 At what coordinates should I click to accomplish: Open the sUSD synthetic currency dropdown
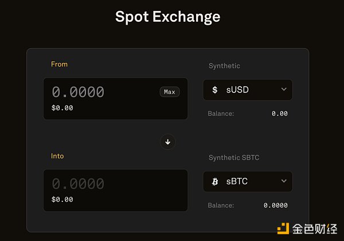(x=248, y=90)
